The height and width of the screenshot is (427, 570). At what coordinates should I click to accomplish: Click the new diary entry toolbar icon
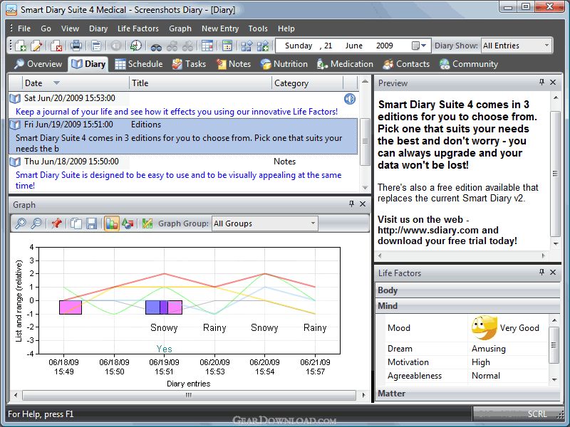[21, 46]
